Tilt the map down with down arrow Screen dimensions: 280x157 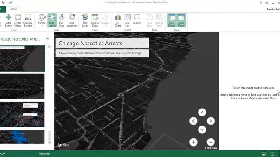coord(202,130)
